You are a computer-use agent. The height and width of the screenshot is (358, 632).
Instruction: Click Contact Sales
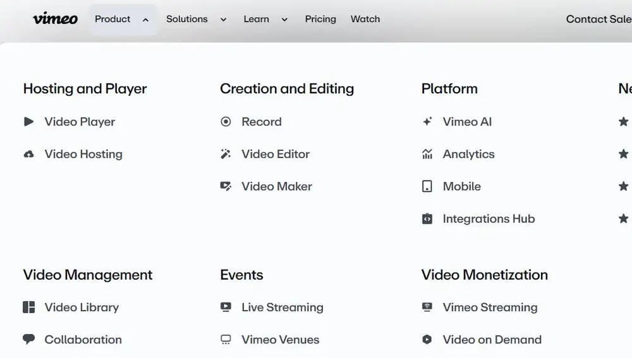[x=599, y=19]
